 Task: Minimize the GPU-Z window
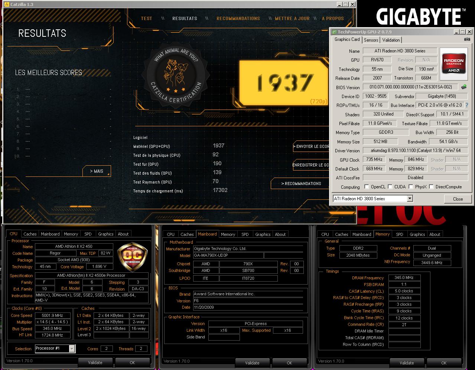[456, 32]
